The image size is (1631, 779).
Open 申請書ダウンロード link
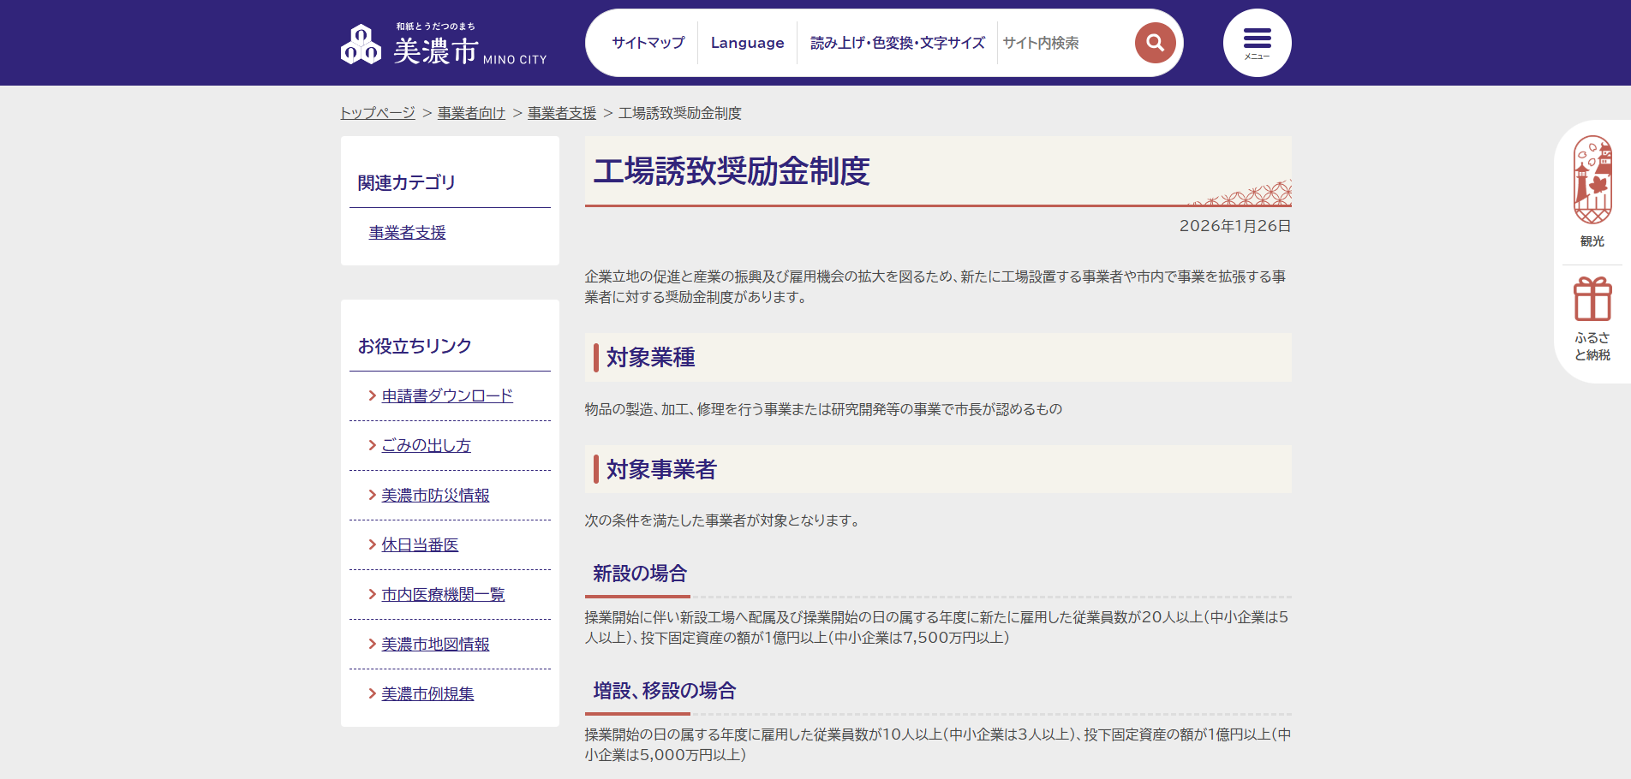447,395
